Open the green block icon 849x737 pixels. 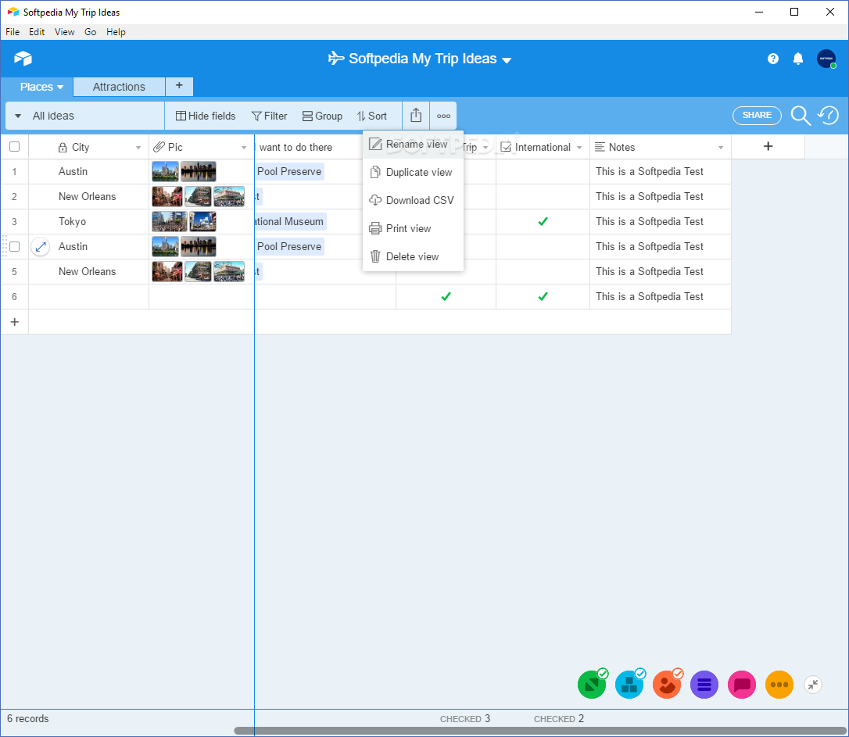pos(591,685)
